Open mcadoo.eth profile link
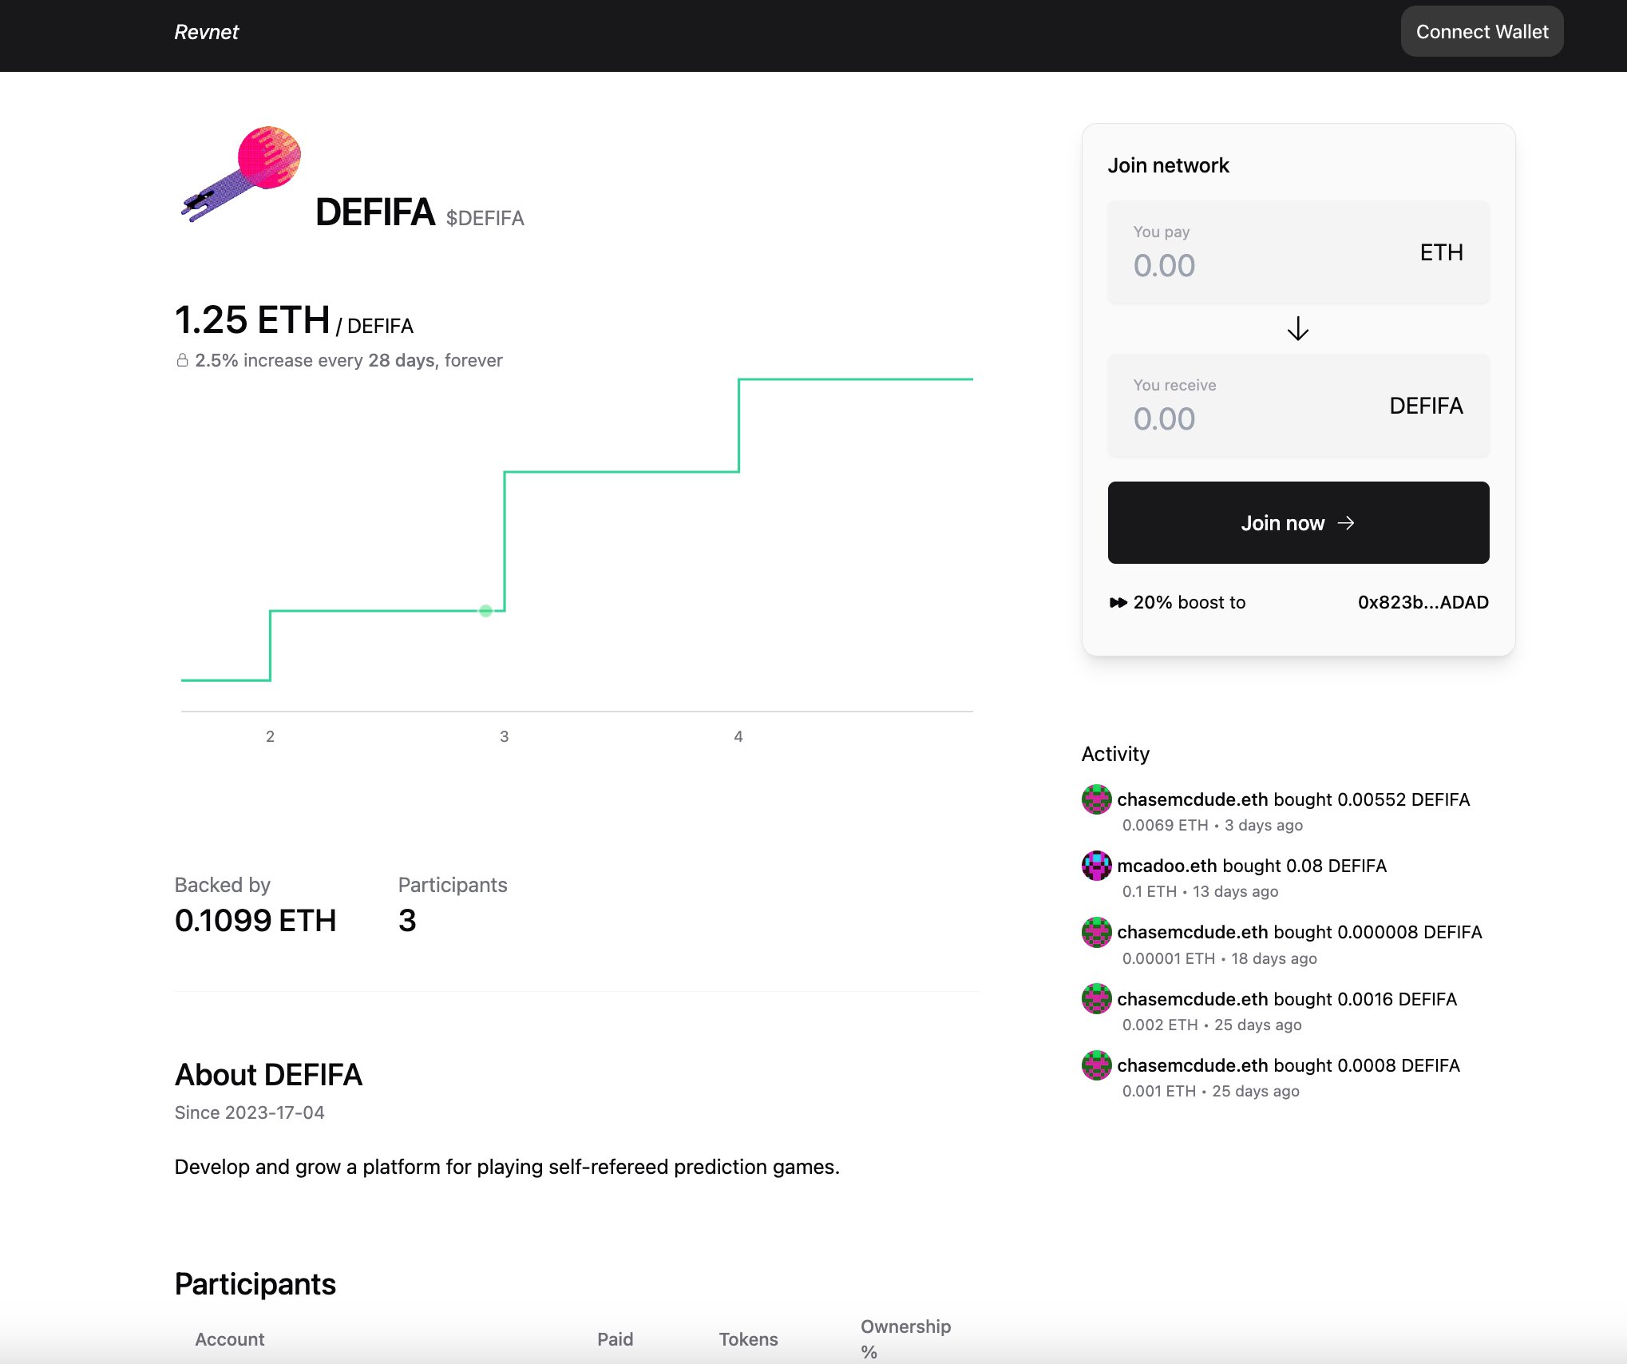 coord(1166,865)
